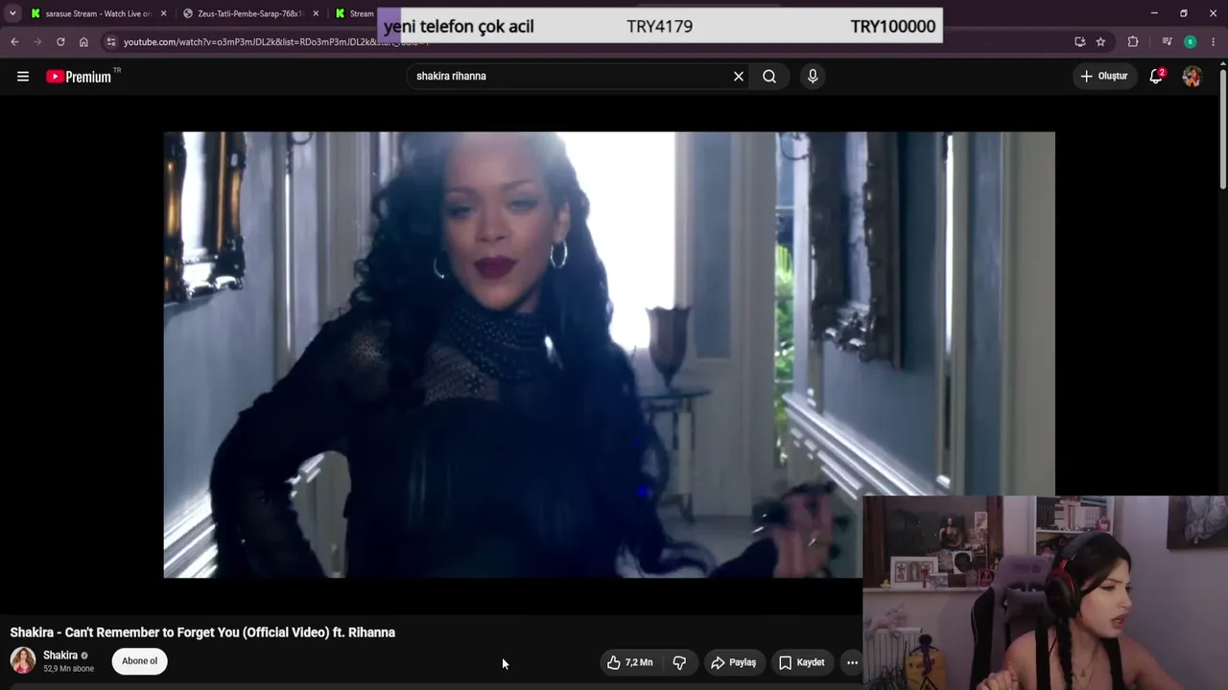1228x690 pixels.
Task: Open the browser extensions puzzle icon
Action: pyautogui.click(x=1133, y=42)
